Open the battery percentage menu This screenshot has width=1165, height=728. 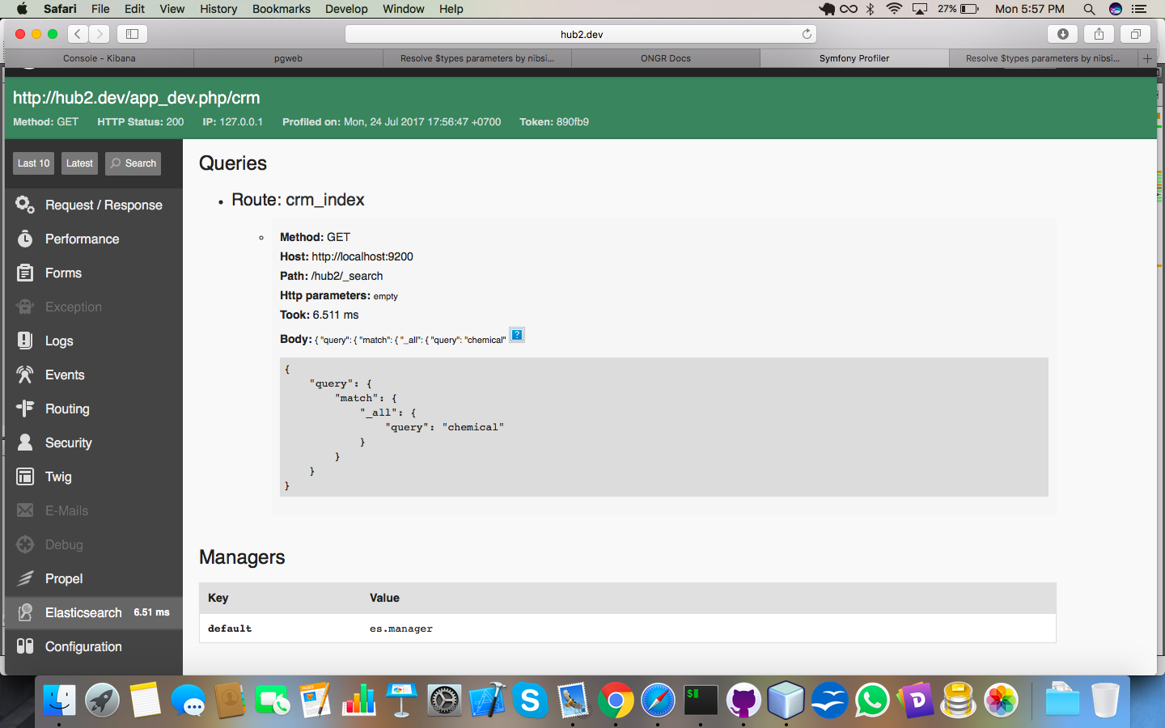[x=959, y=9]
